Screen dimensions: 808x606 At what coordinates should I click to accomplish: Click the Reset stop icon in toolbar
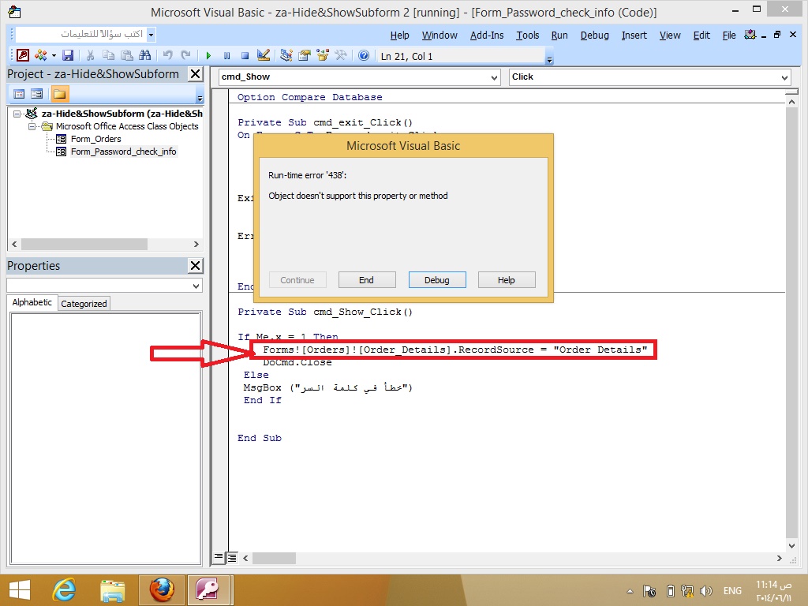tap(245, 56)
